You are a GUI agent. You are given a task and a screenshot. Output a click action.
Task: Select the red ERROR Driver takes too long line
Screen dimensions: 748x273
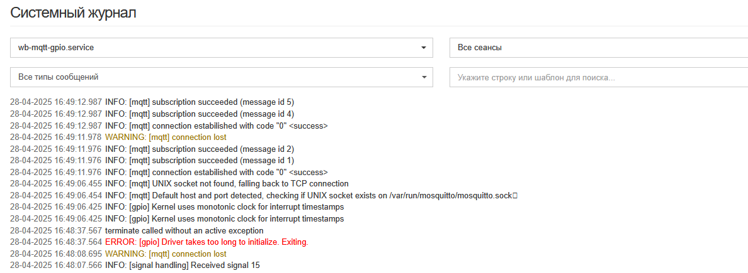[x=159, y=242]
